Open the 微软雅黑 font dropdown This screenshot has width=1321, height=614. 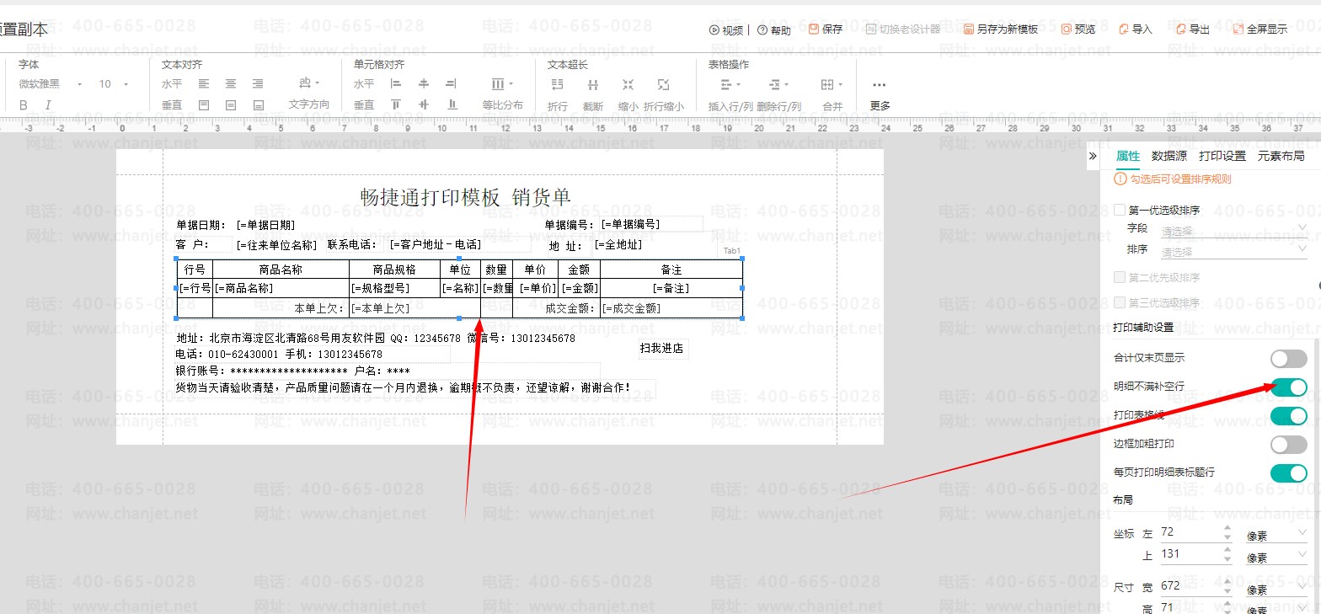pyautogui.click(x=51, y=84)
